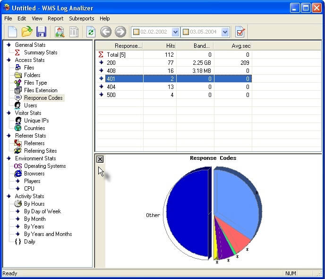Screen dimensions: 325x279
Task: Click the report preview icon with magnifier
Action: (x=60, y=32)
